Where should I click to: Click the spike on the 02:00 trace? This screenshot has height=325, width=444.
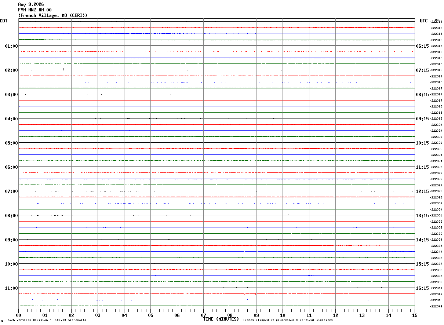63,69
